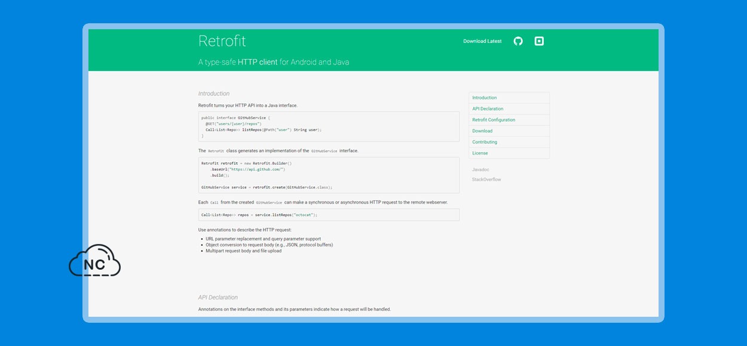Screen dimensions: 747x346
Task: Open Retrofit Configuration in the sidebar
Action: point(509,120)
